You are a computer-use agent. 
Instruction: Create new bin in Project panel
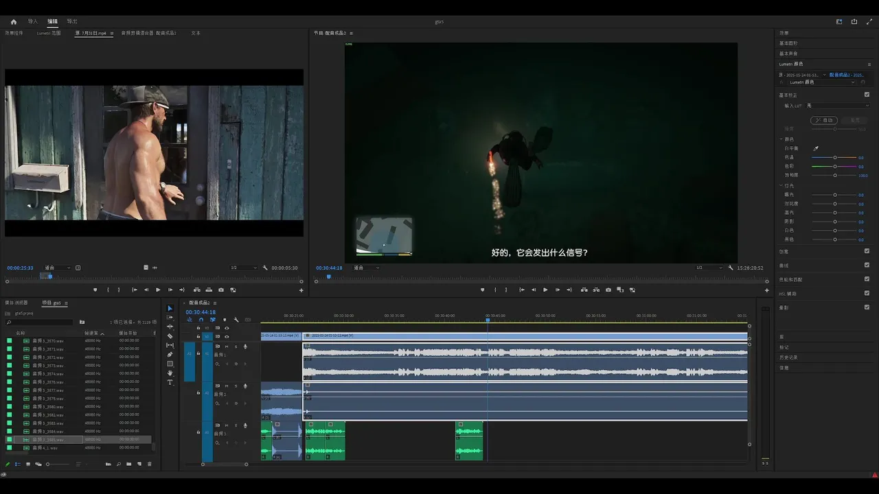point(129,464)
